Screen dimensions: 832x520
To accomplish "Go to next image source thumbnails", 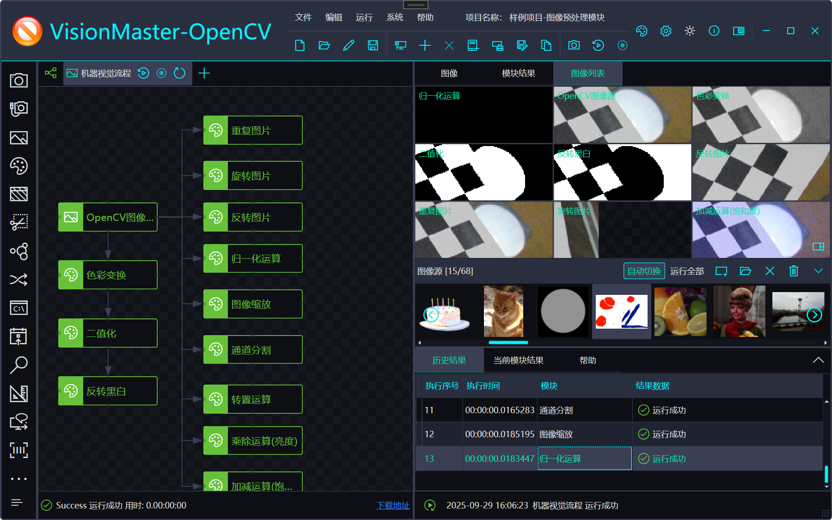I will pos(814,315).
